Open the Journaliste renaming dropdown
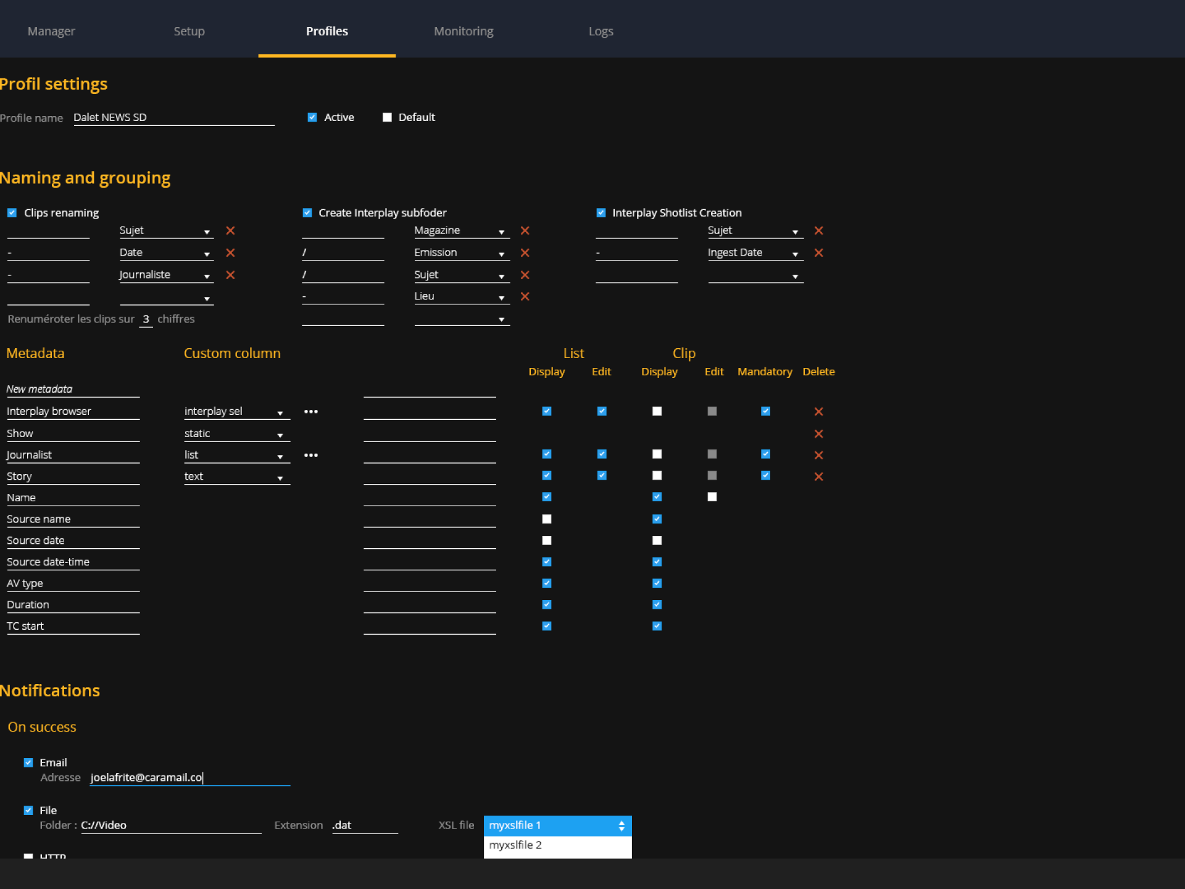1185x889 pixels. click(167, 275)
